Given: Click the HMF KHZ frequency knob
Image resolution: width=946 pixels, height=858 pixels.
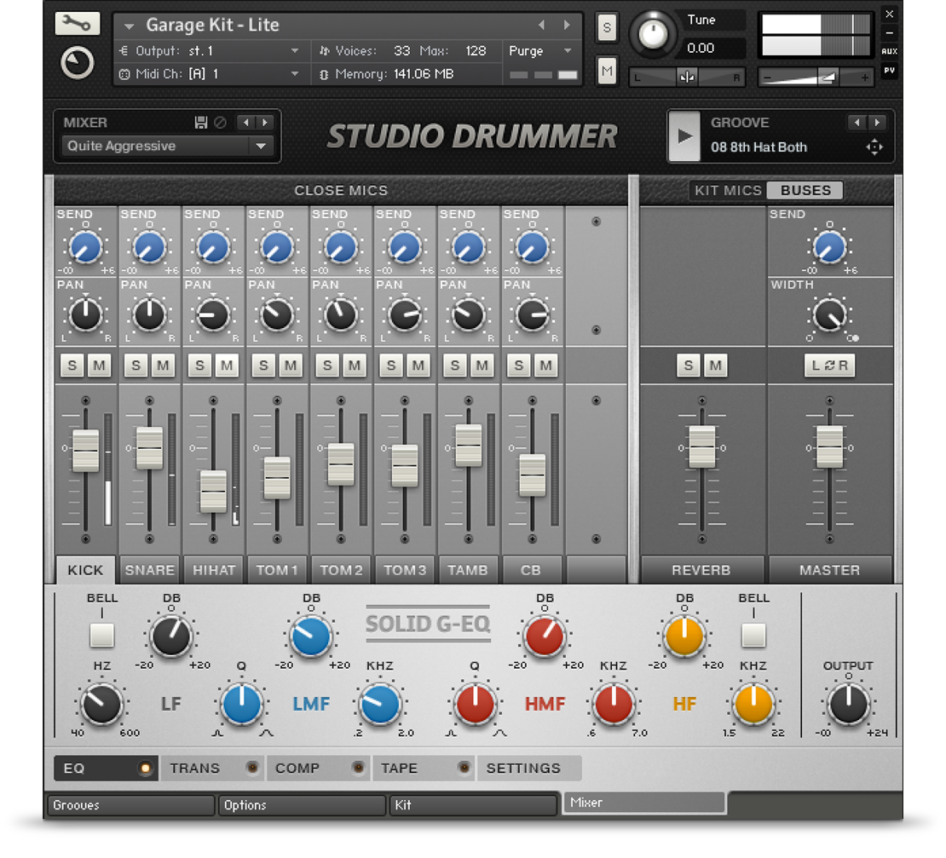Looking at the screenshot, I should [614, 704].
